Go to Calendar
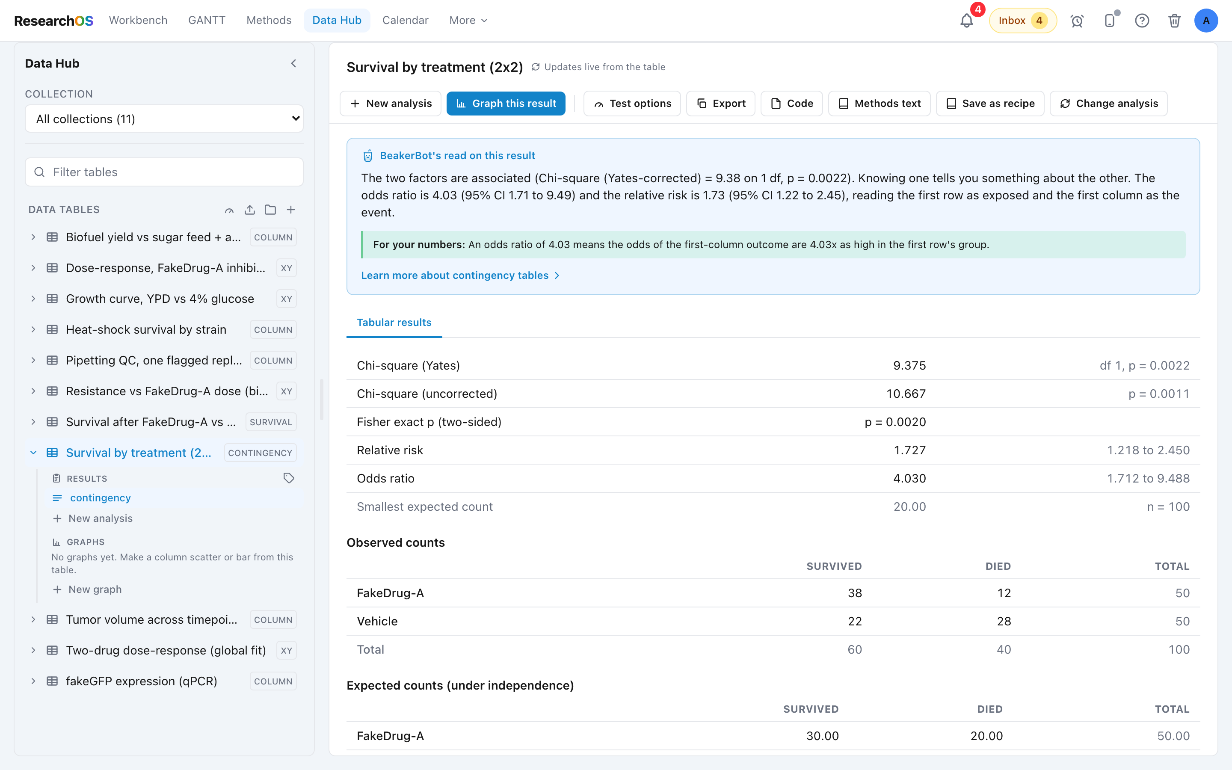 pyautogui.click(x=405, y=21)
